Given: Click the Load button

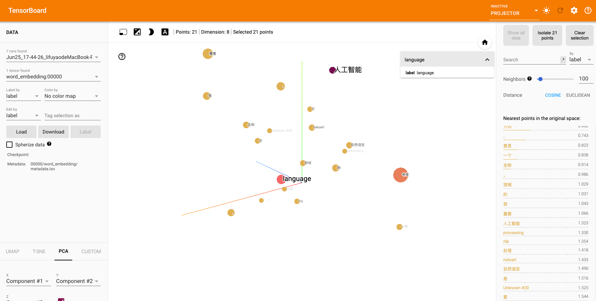Looking at the screenshot, I should click(21, 132).
